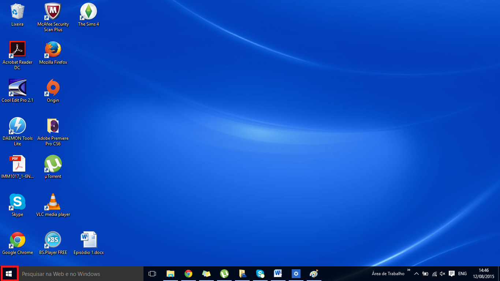Show hidden system tray icons
The width and height of the screenshot is (500, 281).
click(417, 274)
